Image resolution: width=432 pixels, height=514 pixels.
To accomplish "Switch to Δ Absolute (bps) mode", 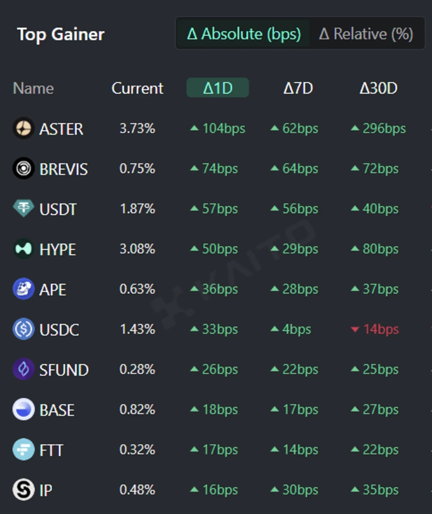I will (244, 34).
